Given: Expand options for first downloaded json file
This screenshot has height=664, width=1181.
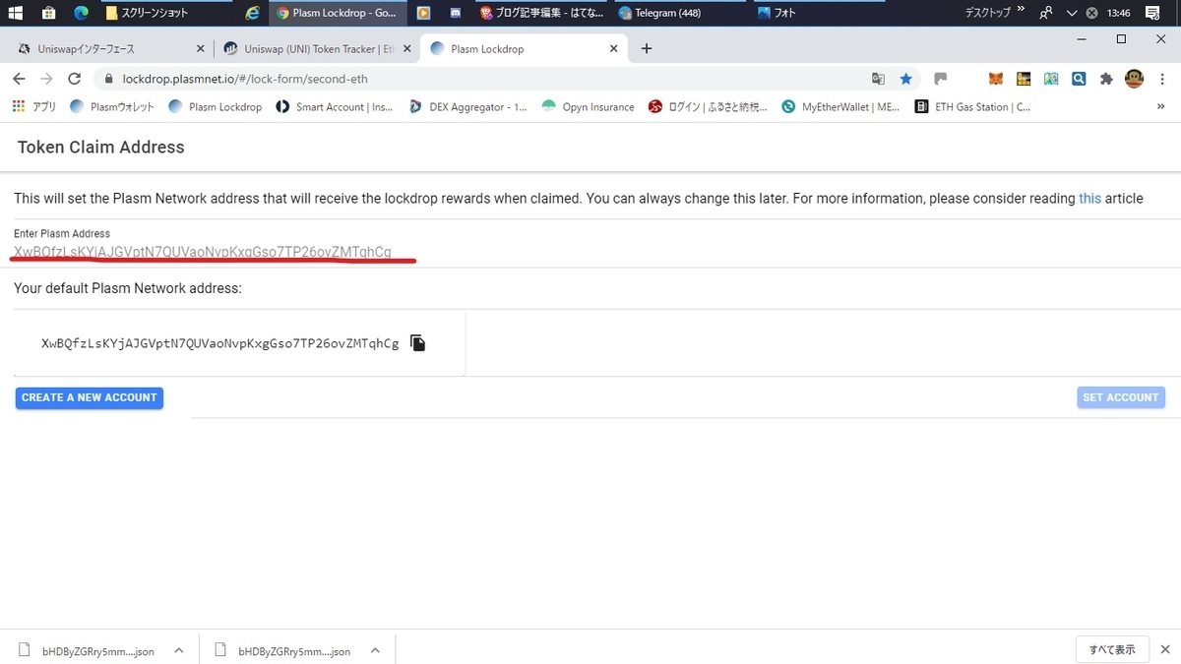Looking at the screenshot, I should pyautogui.click(x=178, y=650).
